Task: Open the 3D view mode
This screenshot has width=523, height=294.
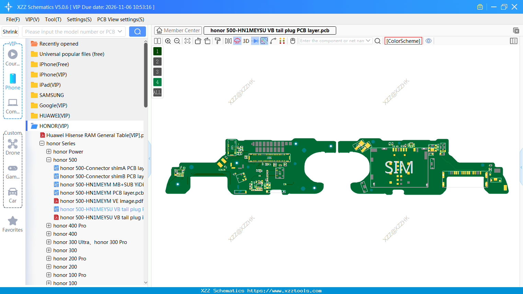Action: coord(245,41)
